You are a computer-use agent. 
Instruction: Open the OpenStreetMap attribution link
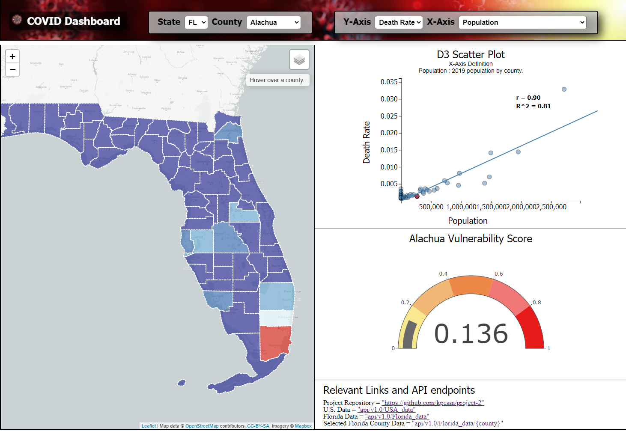[202, 426]
